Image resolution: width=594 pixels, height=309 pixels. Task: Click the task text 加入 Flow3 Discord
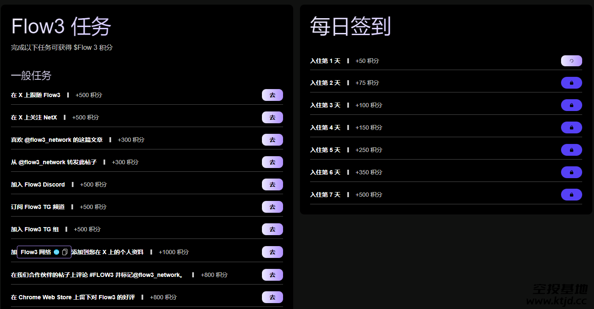pos(38,184)
